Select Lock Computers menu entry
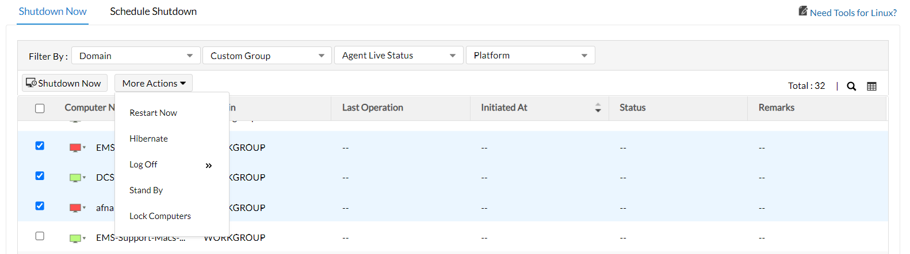910x254 pixels. coord(160,216)
